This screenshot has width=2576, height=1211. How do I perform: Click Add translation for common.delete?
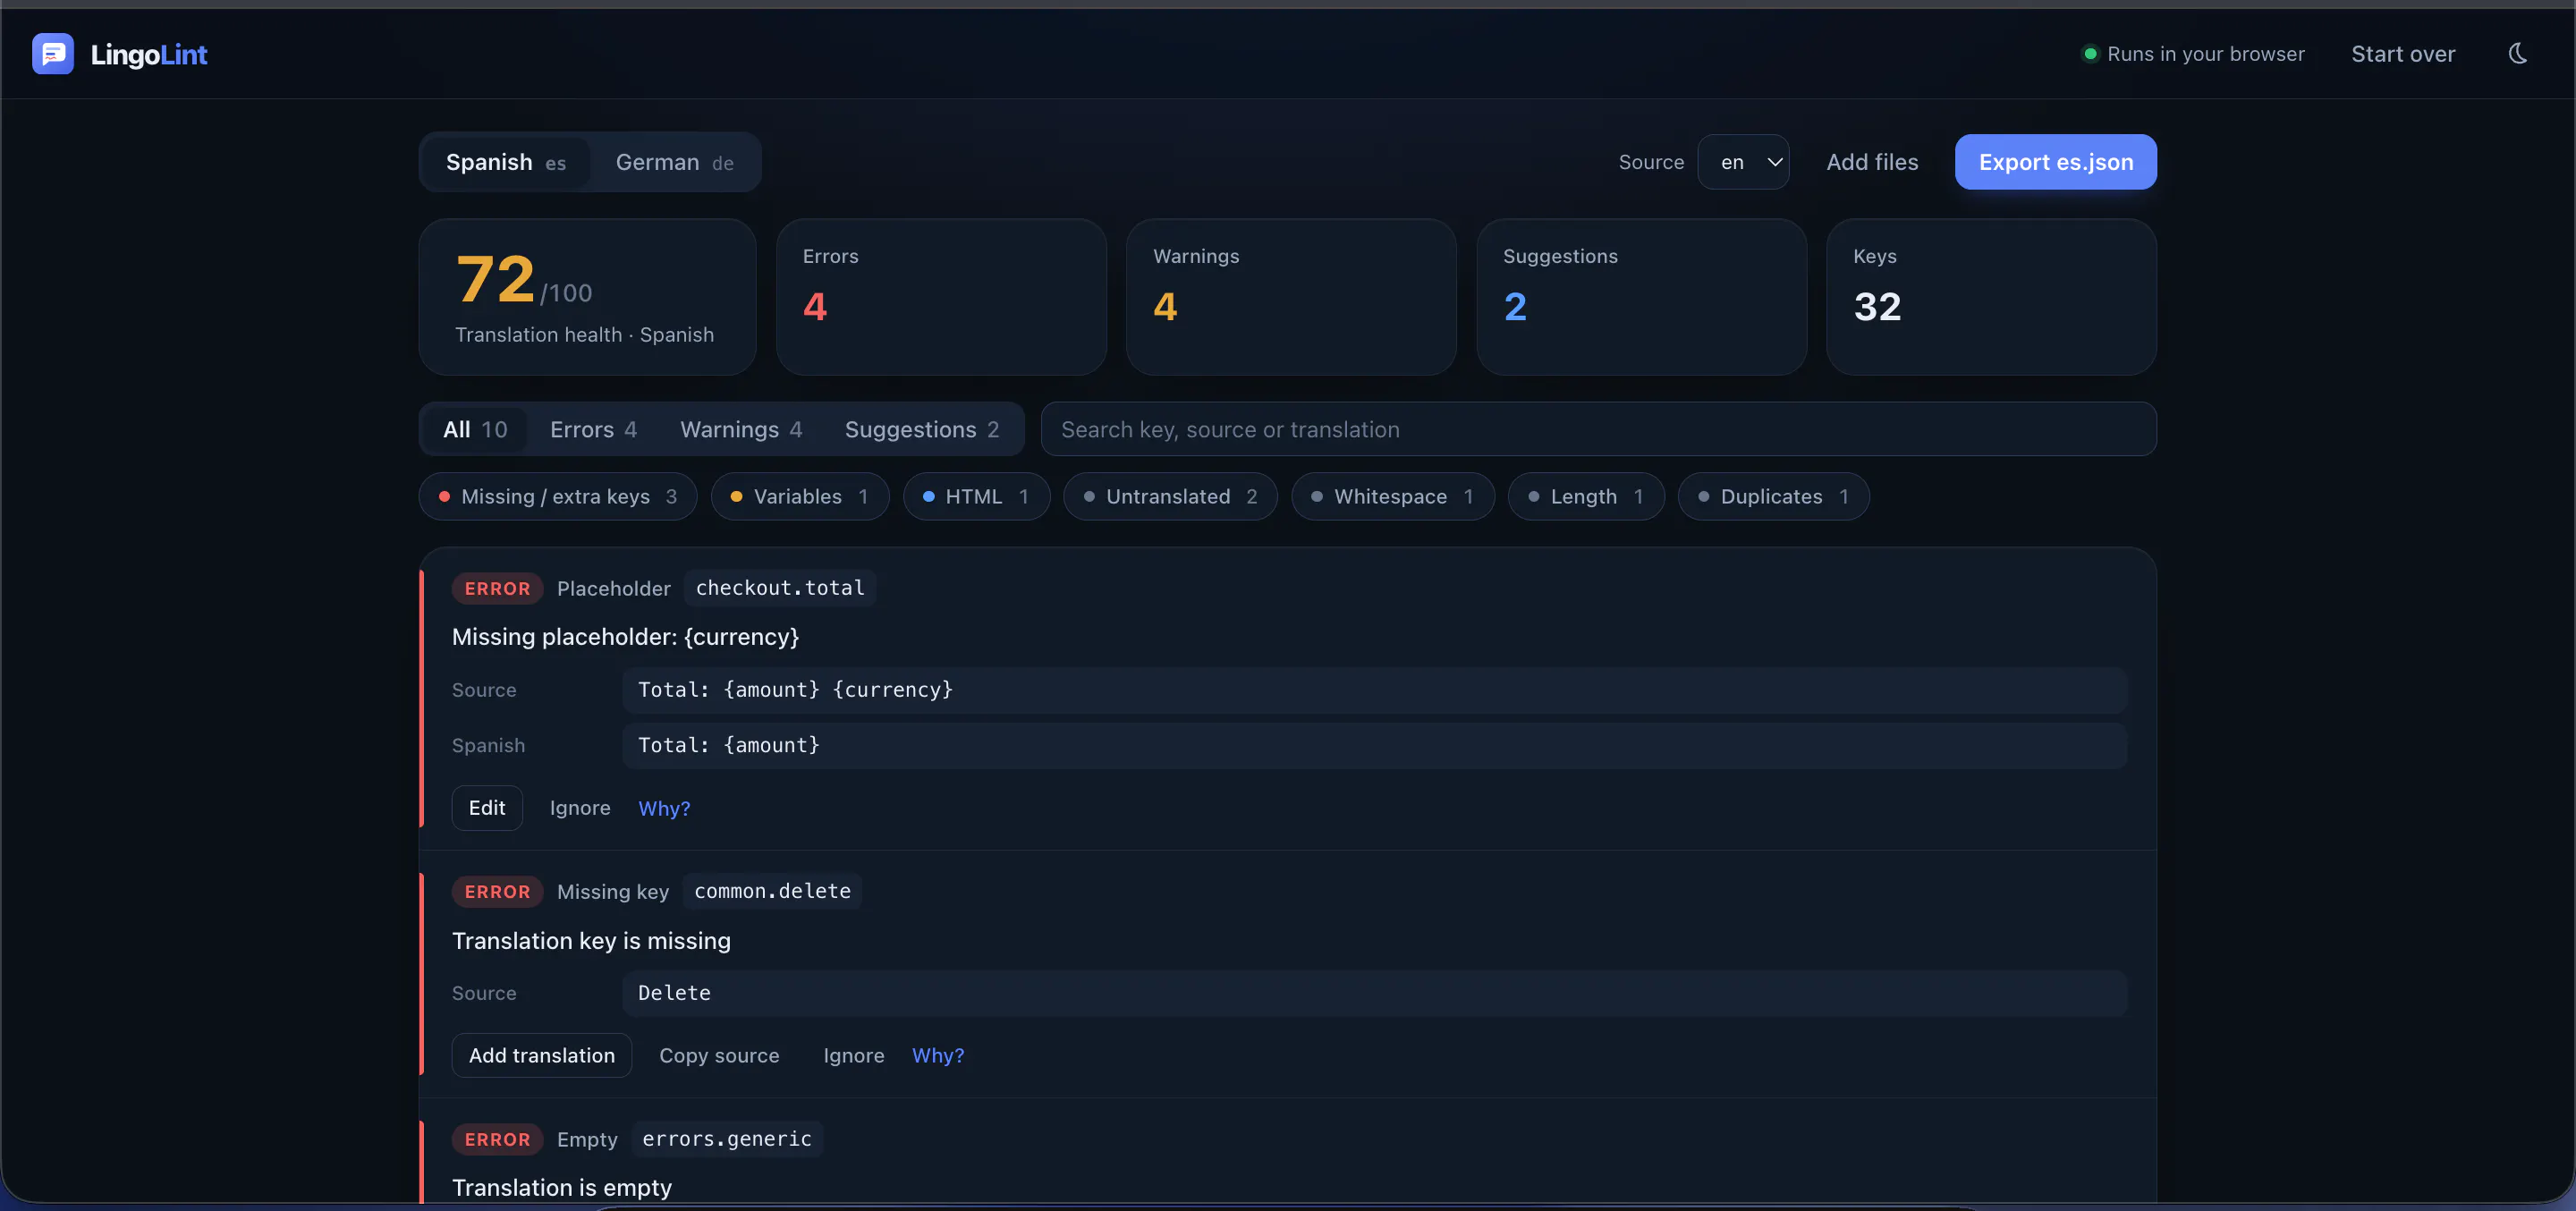pyautogui.click(x=542, y=1055)
